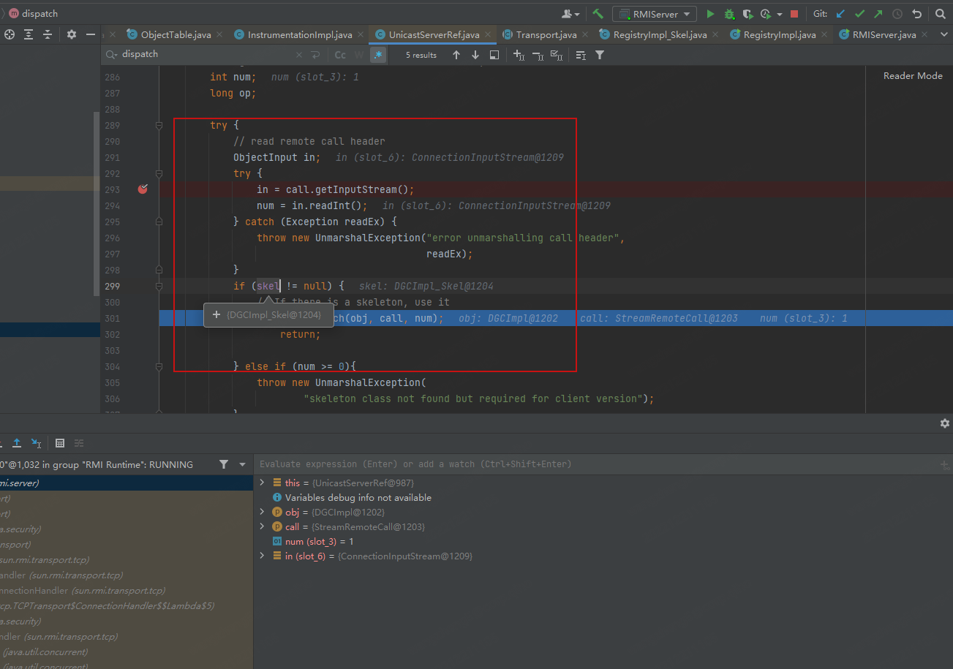
Task: Push commits with green Git arrow
Action: [x=878, y=14]
